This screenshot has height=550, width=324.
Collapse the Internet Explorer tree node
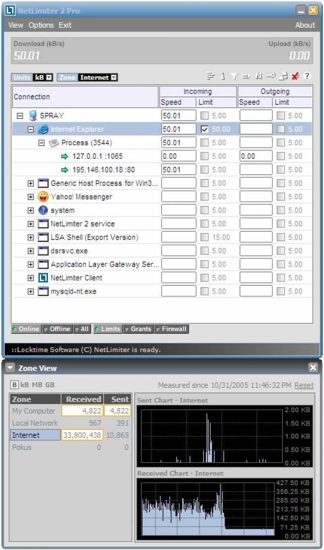point(31,129)
